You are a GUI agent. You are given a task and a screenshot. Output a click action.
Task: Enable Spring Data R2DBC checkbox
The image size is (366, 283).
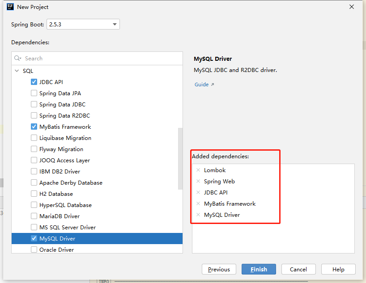tap(34, 115)
